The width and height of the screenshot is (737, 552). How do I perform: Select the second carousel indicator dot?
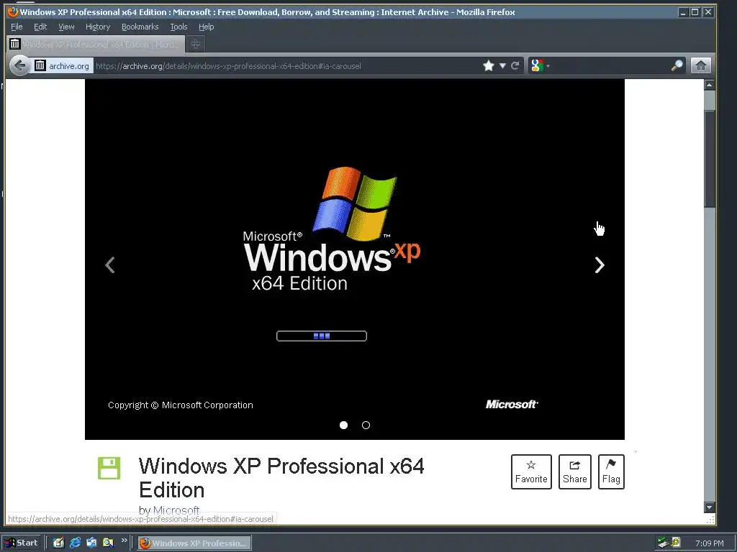click(366, 425)
